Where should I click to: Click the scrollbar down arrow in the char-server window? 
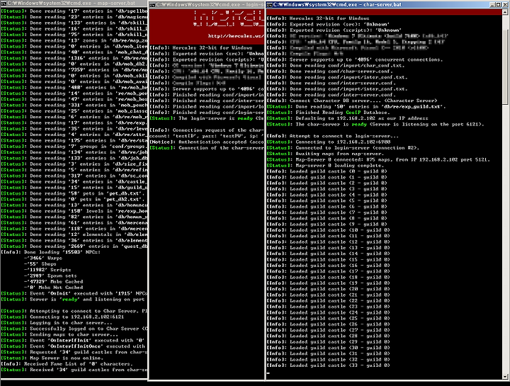(x=505, y=376)
